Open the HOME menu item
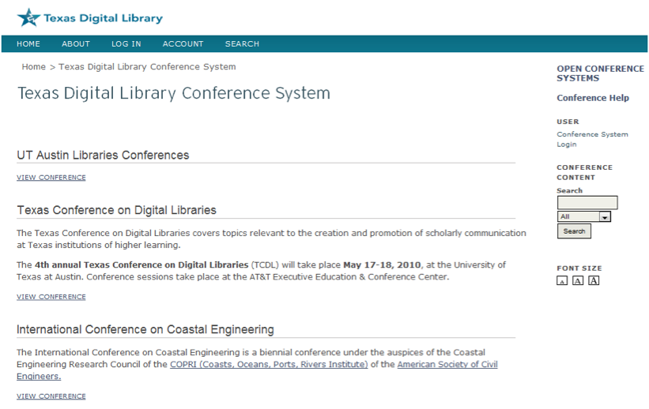 click(28, 44)
